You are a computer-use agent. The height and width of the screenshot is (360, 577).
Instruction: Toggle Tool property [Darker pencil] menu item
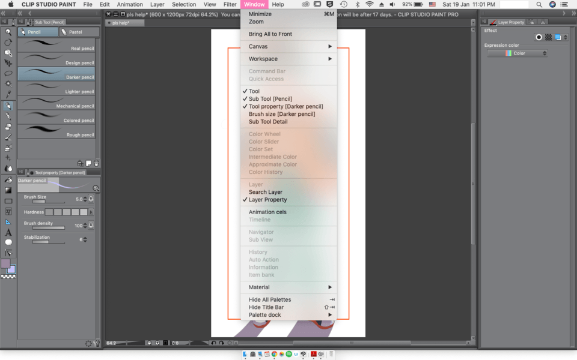[x=285, y=107]
